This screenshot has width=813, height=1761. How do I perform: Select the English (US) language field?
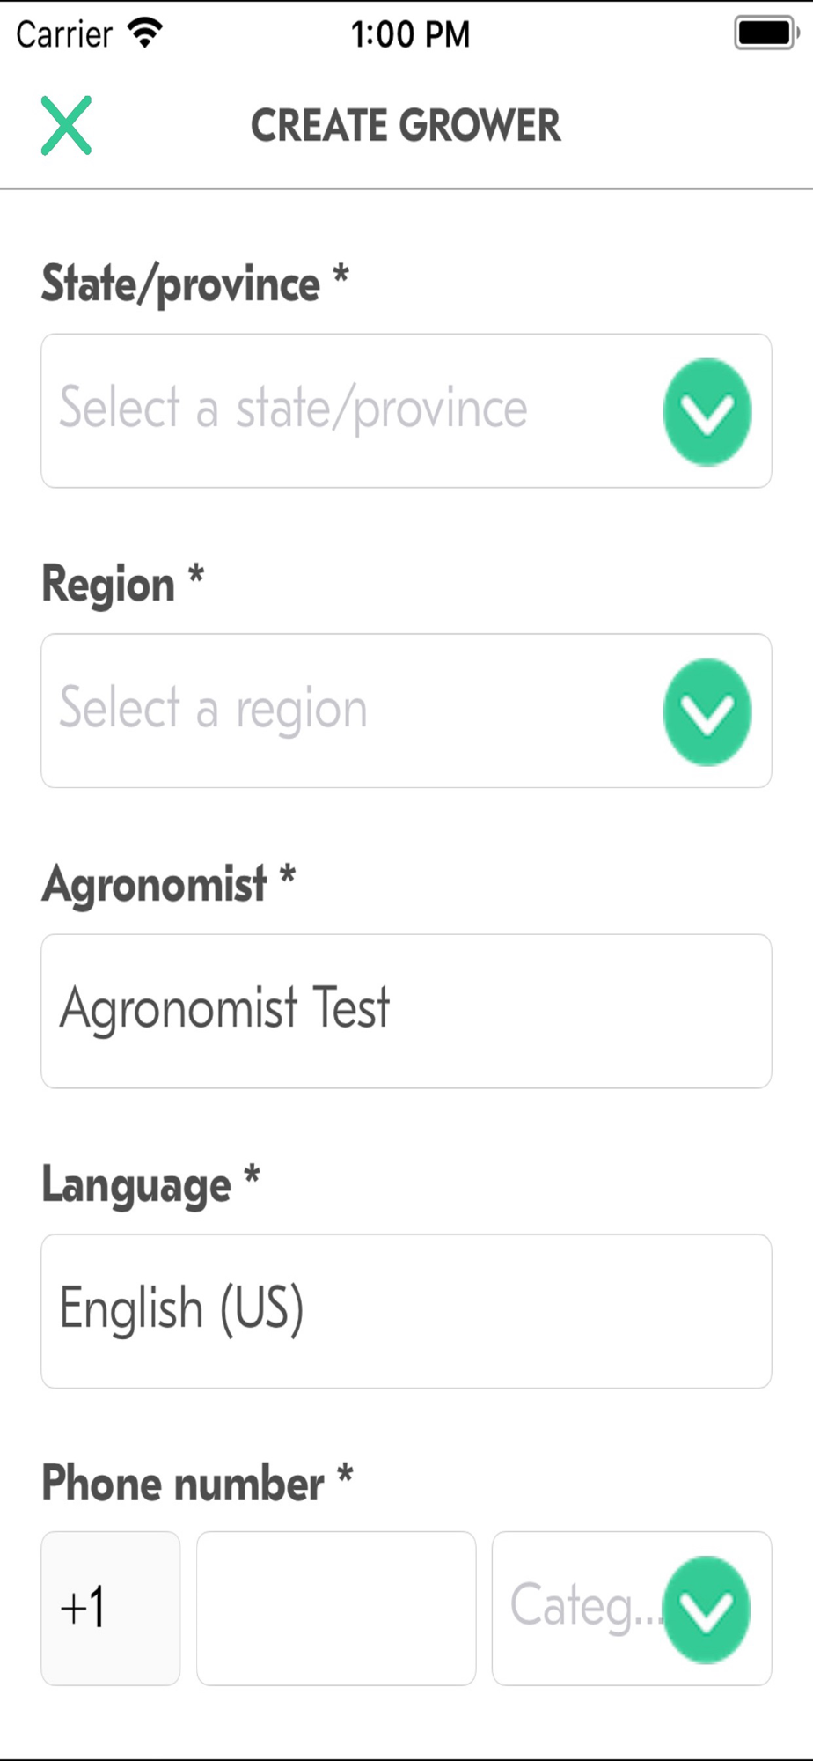tap(406, 1310)
